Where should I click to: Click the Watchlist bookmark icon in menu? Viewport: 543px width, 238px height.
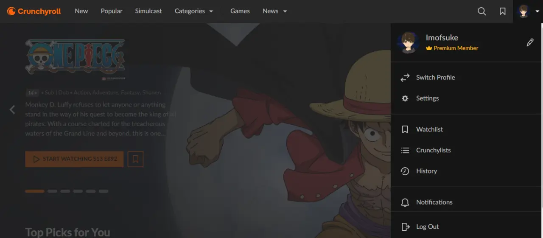point(405,129)
